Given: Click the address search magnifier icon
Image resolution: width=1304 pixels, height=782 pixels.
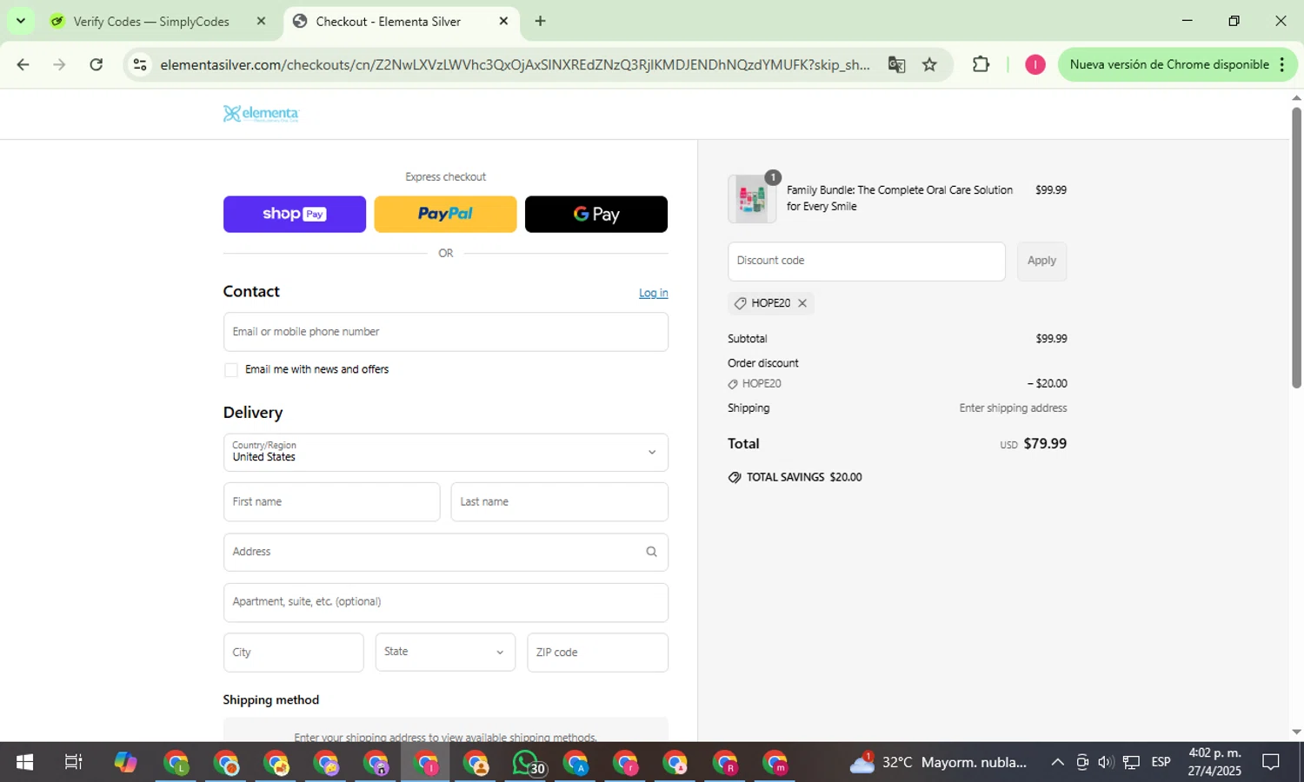Looking at the screenshot, I should coord(651,552).
